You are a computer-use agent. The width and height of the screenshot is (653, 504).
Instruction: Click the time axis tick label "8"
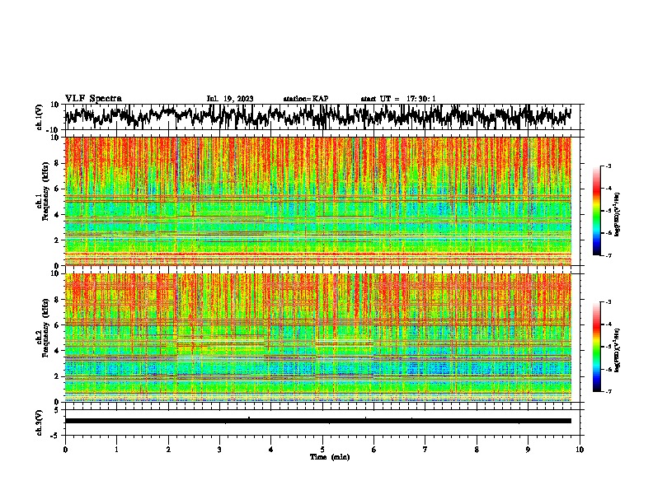tap(477, 450)
